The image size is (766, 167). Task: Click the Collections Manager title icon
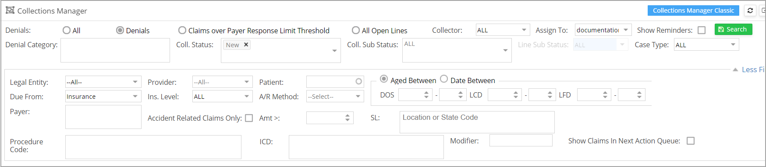coord(10,10)
